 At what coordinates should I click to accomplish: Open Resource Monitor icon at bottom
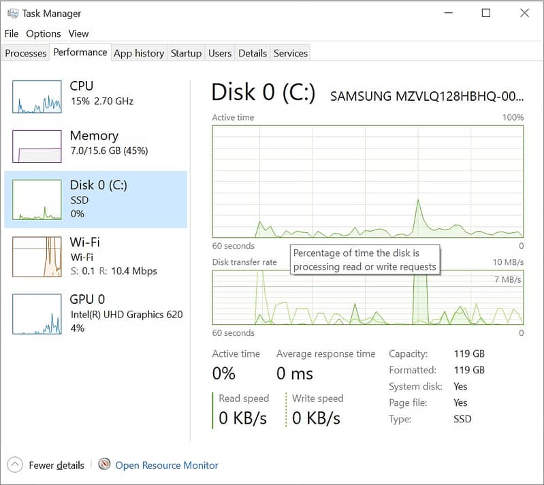pos(104,465)
